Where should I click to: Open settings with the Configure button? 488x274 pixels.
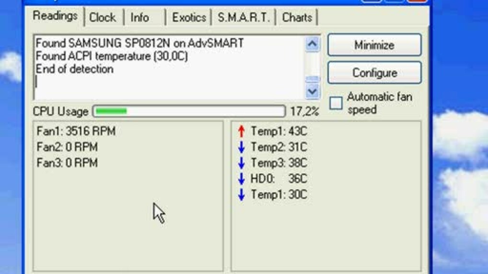coord(374,73)
